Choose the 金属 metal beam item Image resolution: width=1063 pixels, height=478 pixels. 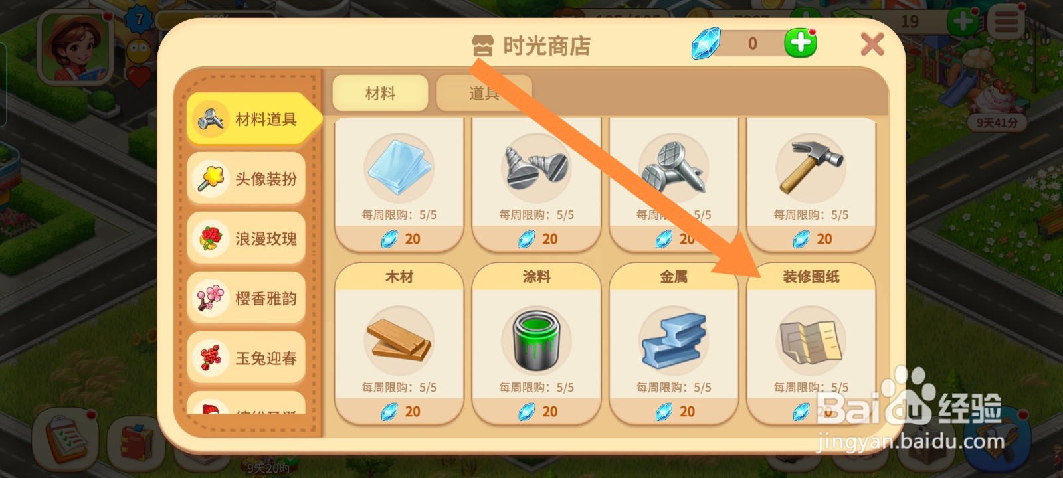click(x=674, y=343)
